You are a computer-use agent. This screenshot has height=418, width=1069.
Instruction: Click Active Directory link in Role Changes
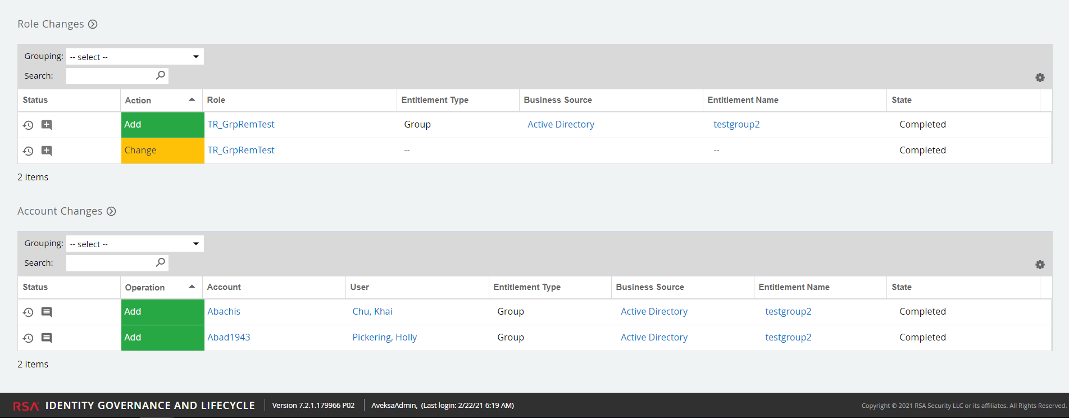click(x=561, y=124)
